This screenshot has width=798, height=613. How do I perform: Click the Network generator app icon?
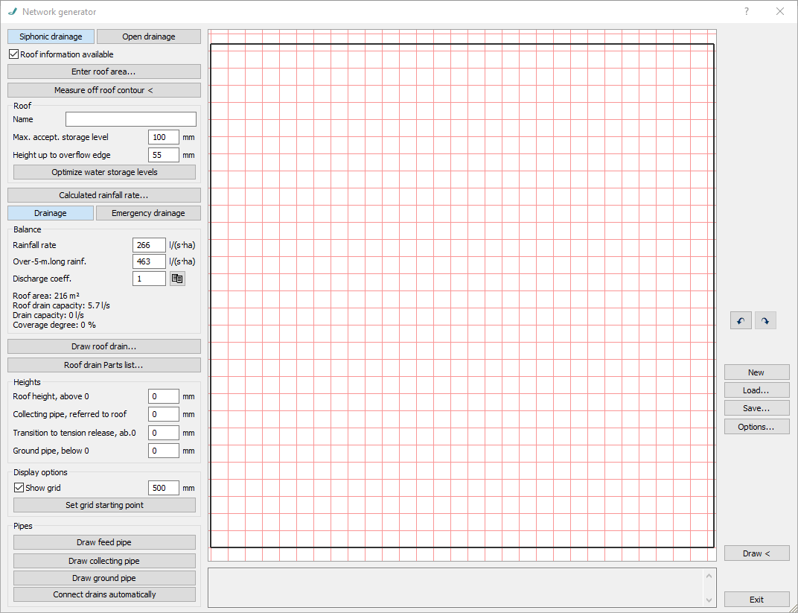pos(13,11)
